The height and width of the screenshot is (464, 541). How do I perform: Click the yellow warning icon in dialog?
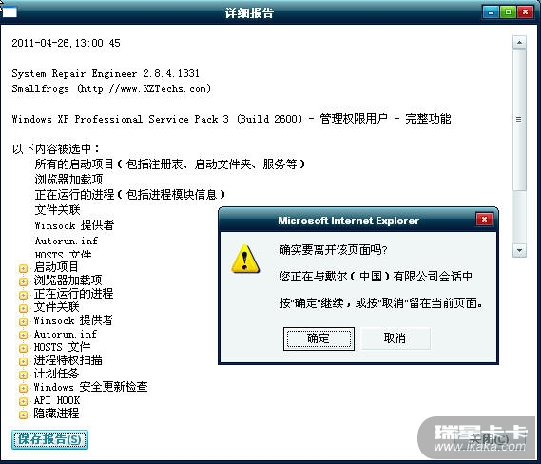click(245, 259)
